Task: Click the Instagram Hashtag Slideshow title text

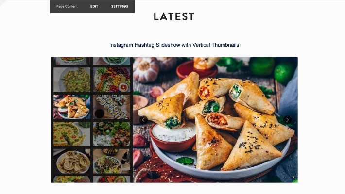Action: [x=174, y=45]
